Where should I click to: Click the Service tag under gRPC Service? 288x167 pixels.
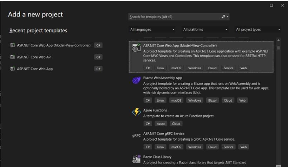[228, 147]
